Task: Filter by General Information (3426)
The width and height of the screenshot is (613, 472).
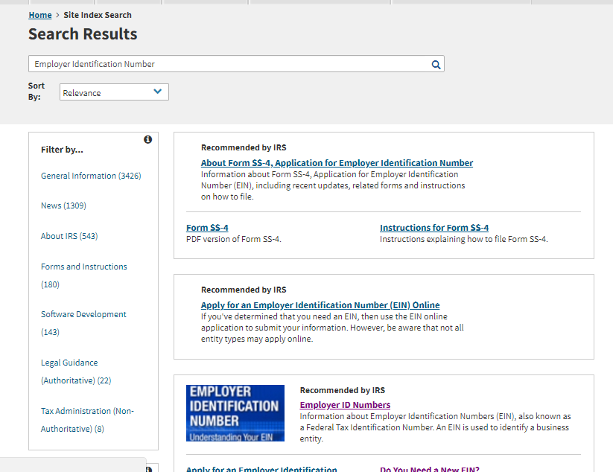Action: tap(91, 176)
